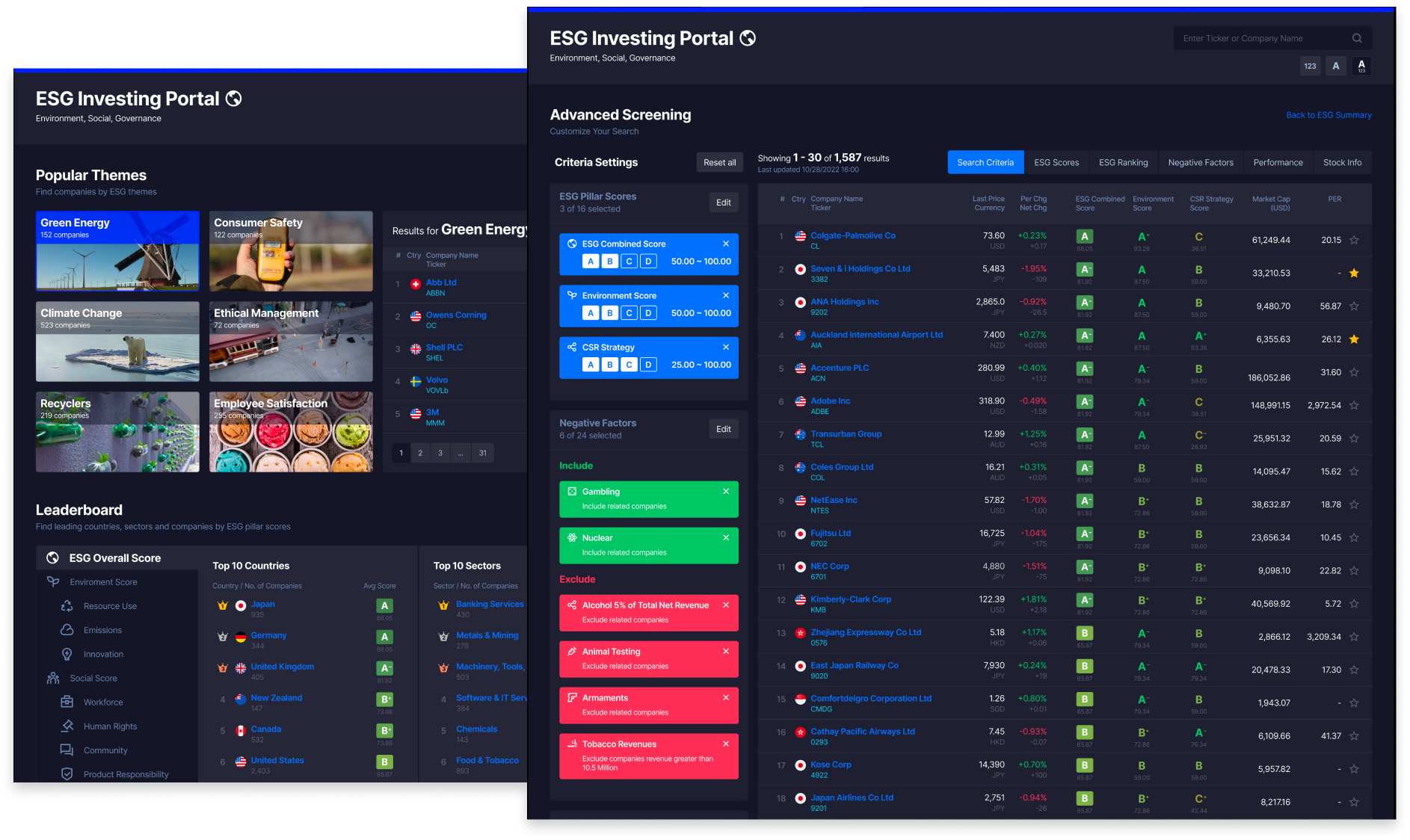Image resolution: width=1410 pixels, height=840 pixels.
Task: Click the Reset all button
Action: point(719,162)
